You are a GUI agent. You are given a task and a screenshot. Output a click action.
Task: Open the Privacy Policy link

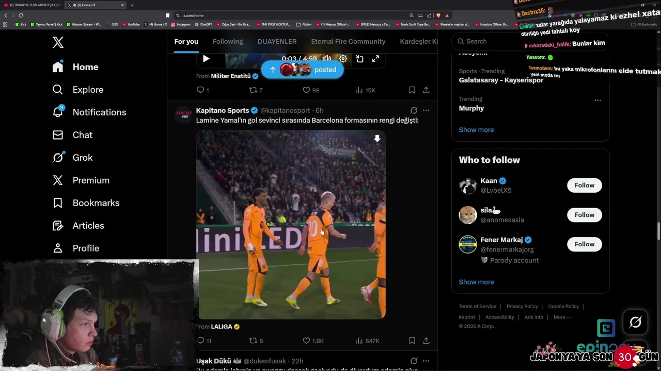coord(522,306)
